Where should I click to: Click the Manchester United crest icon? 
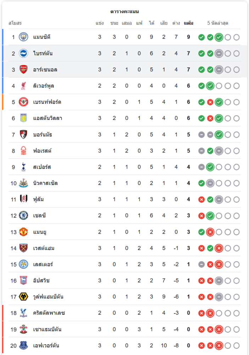point(23,232)
